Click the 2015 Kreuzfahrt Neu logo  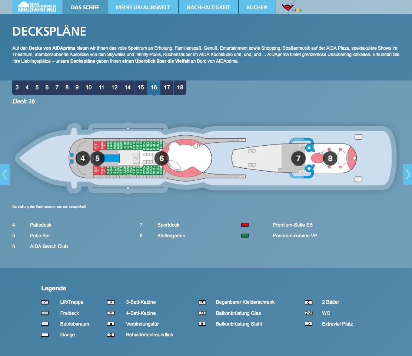[x=37, y=7]
